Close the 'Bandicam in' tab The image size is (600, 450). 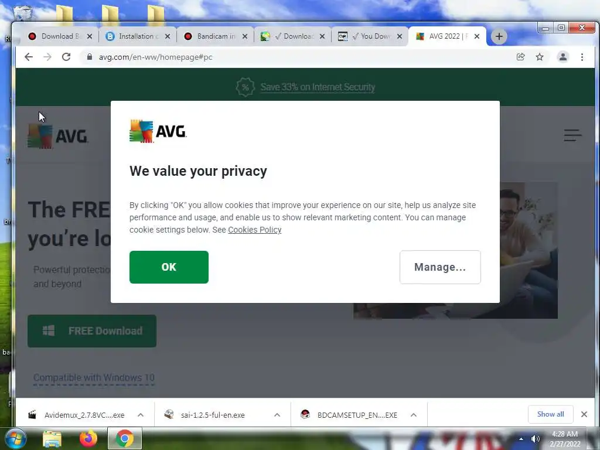(245, 36)
